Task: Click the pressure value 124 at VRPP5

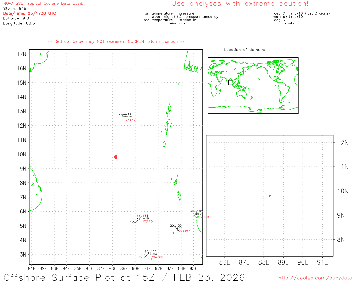Action: pyautogui.click(x=145, y=216)
